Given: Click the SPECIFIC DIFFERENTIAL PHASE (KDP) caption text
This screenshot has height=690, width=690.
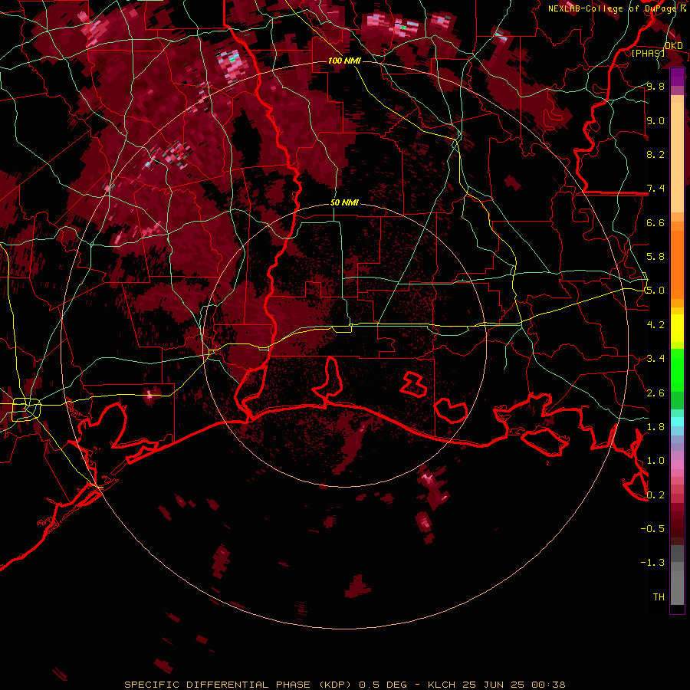Looking at the screenshot, I should [238, 685].
